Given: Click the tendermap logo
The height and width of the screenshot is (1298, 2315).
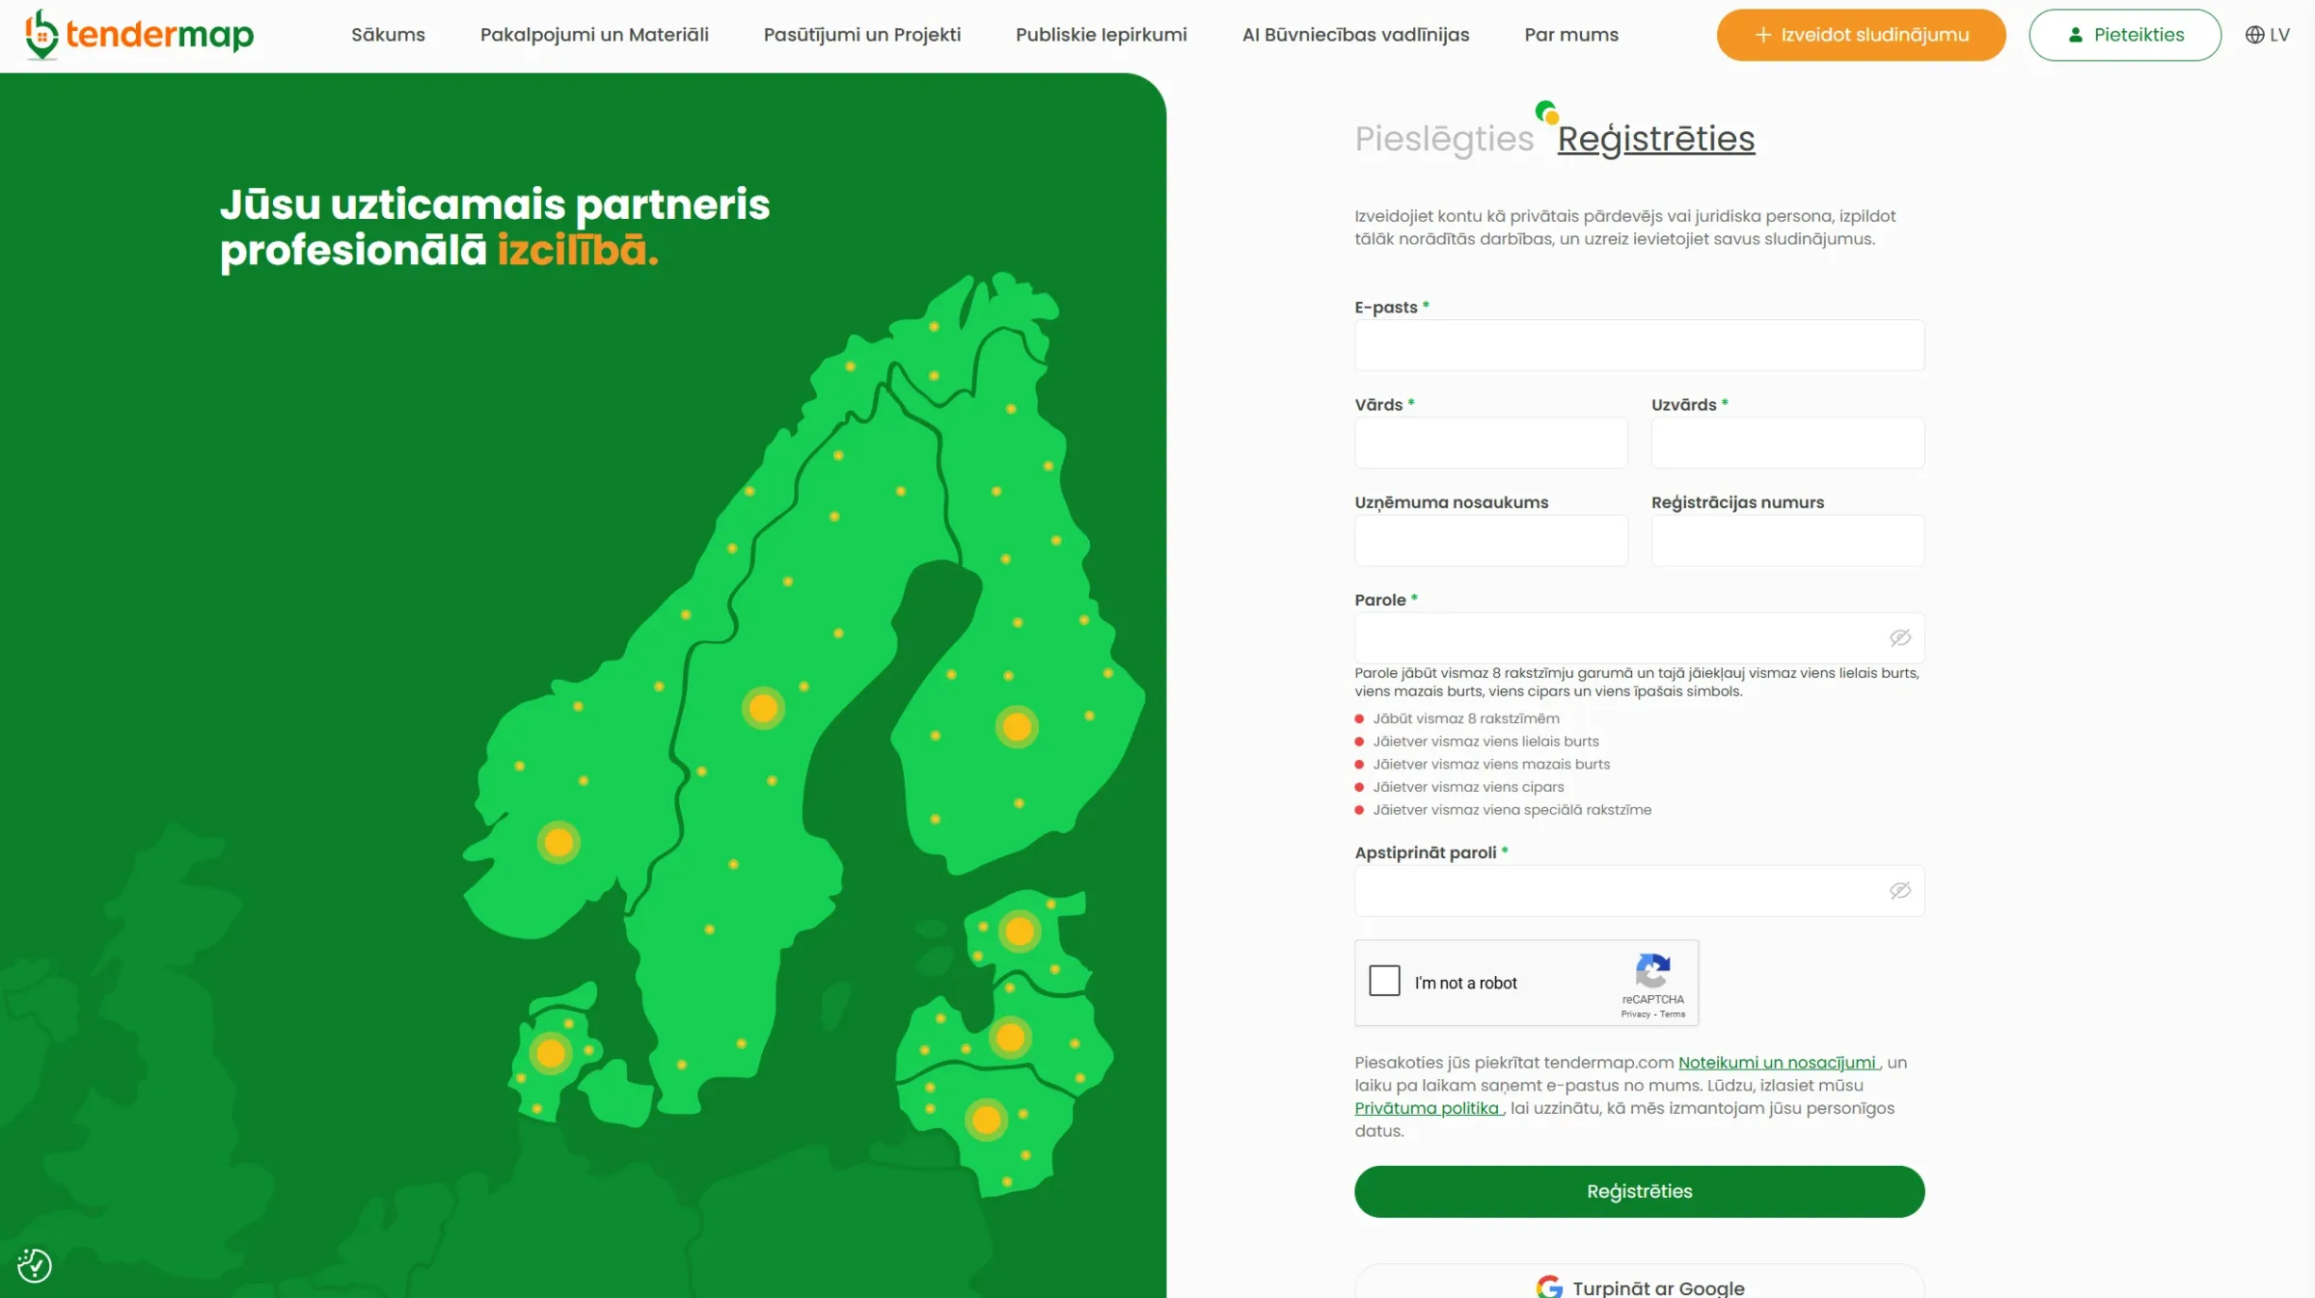Looking at the screenshot, I should tap(139, 35).
